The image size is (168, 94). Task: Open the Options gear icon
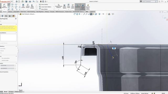click(x=46, y=1)
